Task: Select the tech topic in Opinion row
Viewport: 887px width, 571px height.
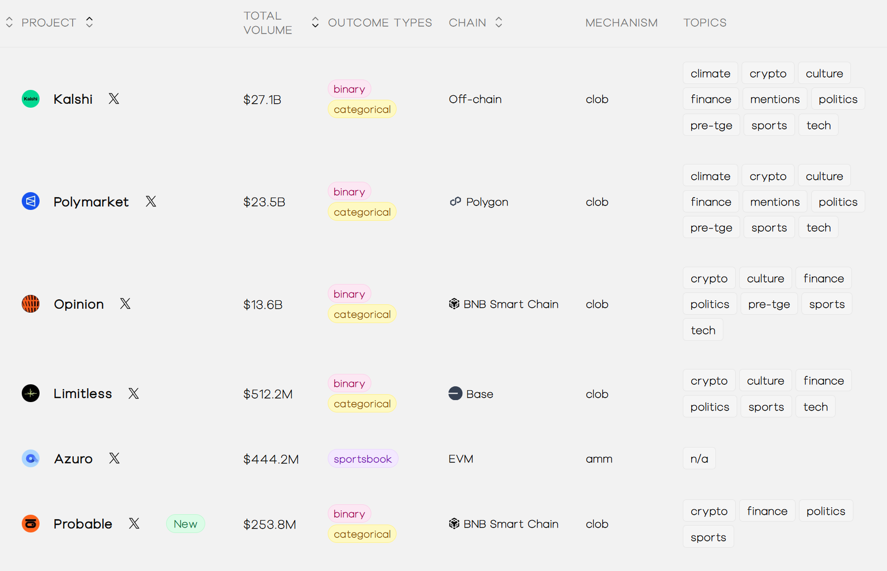Action: 703,330
